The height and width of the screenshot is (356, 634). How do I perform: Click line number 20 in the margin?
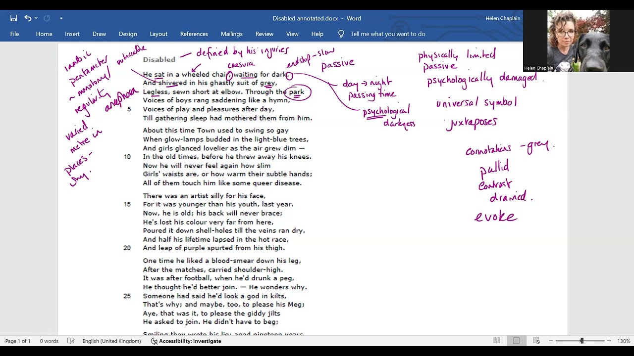click(127, 248)
